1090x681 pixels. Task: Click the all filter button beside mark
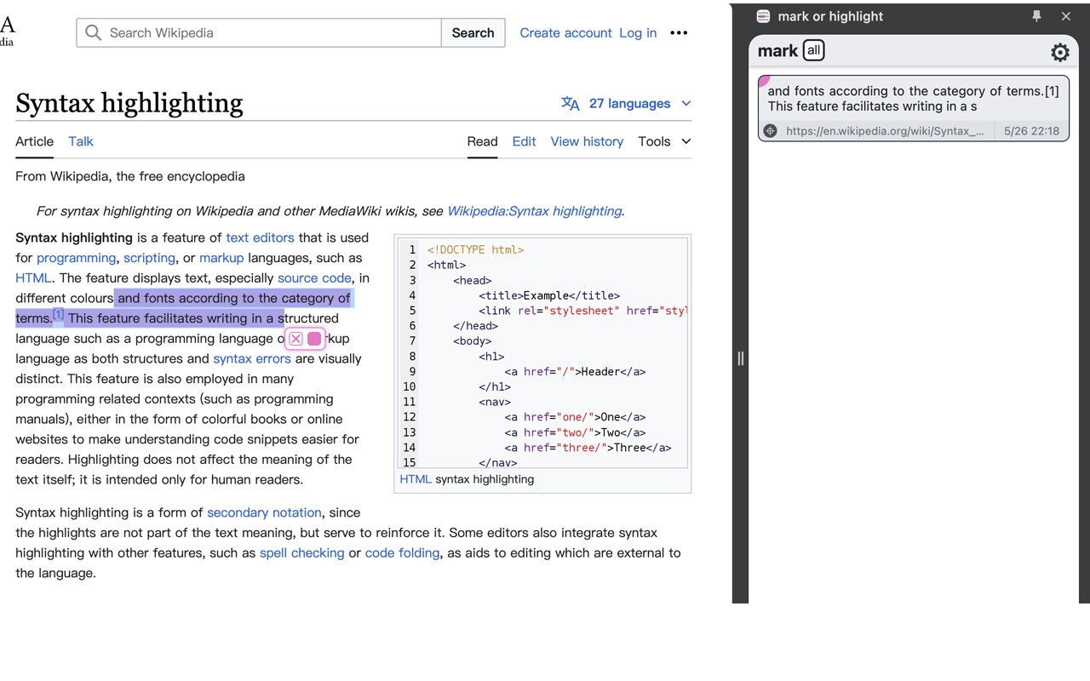tap(814, 50)
